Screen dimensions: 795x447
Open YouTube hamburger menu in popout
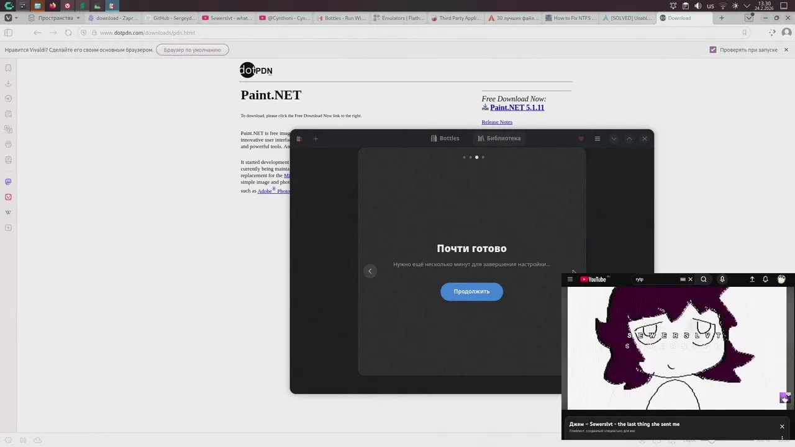(570, 279)
